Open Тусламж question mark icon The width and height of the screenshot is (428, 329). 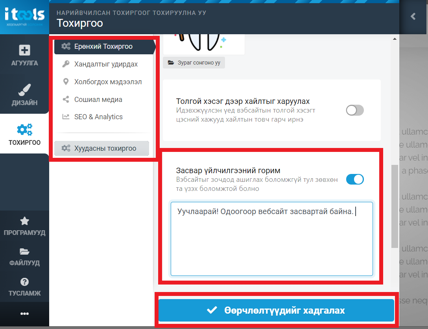tap(24, 286)
